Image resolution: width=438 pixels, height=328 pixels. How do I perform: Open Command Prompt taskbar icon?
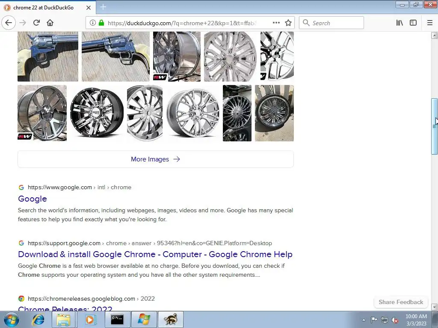pos(117,319)
